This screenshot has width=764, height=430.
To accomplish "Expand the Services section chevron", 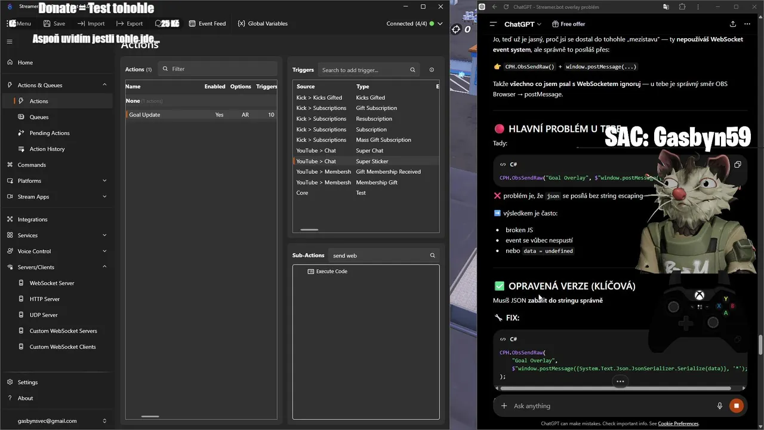I will tap(104, 235).
